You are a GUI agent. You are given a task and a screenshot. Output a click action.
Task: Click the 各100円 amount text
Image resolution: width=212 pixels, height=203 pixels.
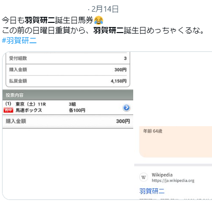click(x=77, y=110)
